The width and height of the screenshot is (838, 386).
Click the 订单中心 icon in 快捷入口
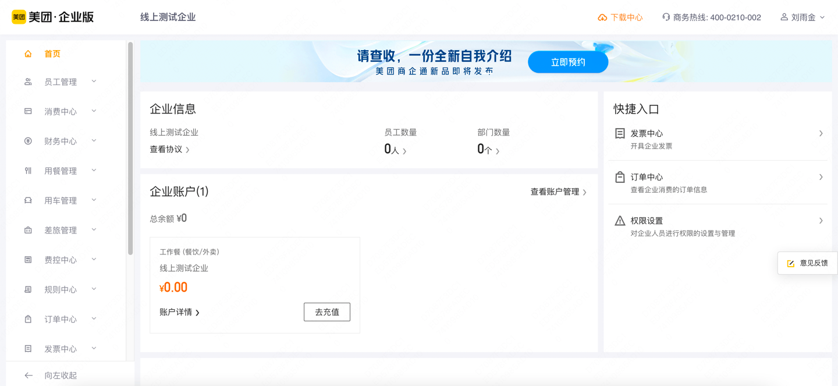pos(620,177)
